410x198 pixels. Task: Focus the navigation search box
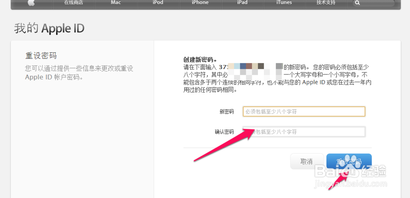click(374, 3)
